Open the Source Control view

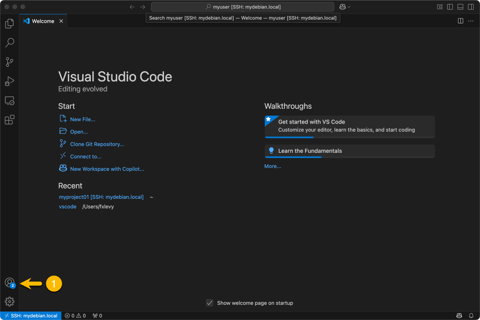[9, 62]
